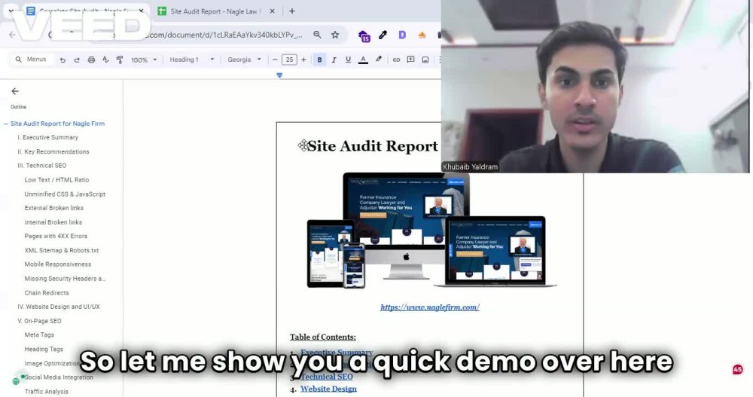Click the font size field showing 25
This screenshot has height=397, width=753.
click(x=289, y=60)
